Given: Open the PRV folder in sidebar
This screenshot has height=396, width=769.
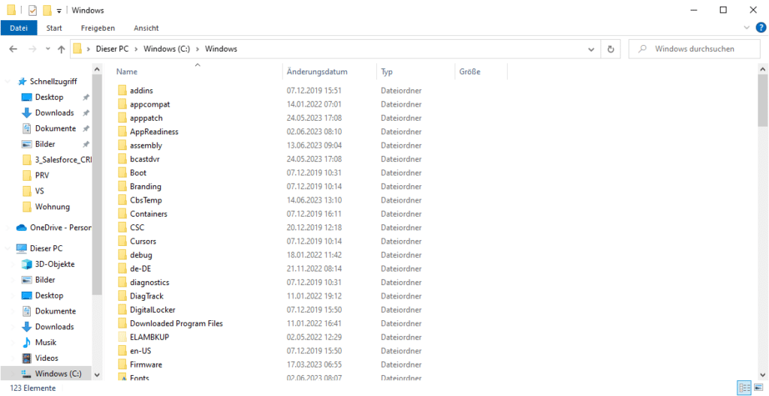Looking at the screenshot, I should [42, 175].
